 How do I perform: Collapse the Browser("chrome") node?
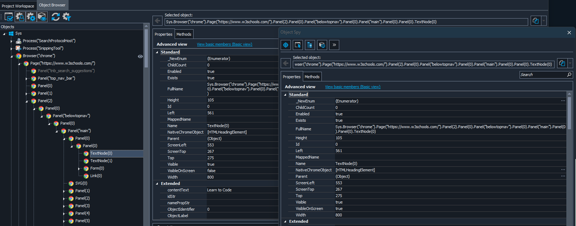tap(12, 56)
